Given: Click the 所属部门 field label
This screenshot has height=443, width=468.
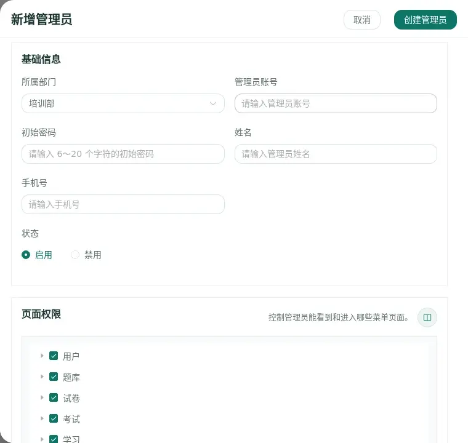Looking at the screenshot, I should point(39,82).
